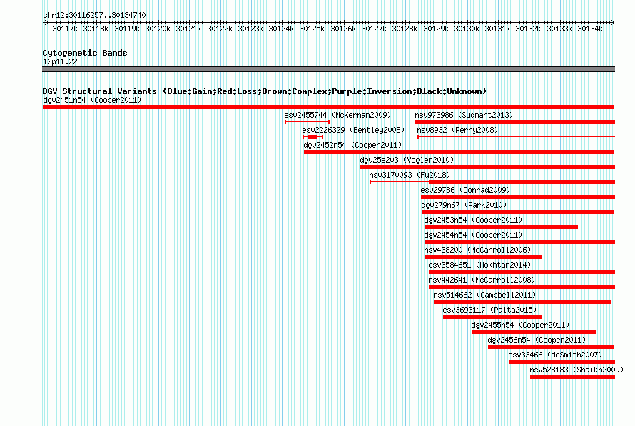Click the red bar of dgv2452n54
635x426 pixels.
coord(459,152)
